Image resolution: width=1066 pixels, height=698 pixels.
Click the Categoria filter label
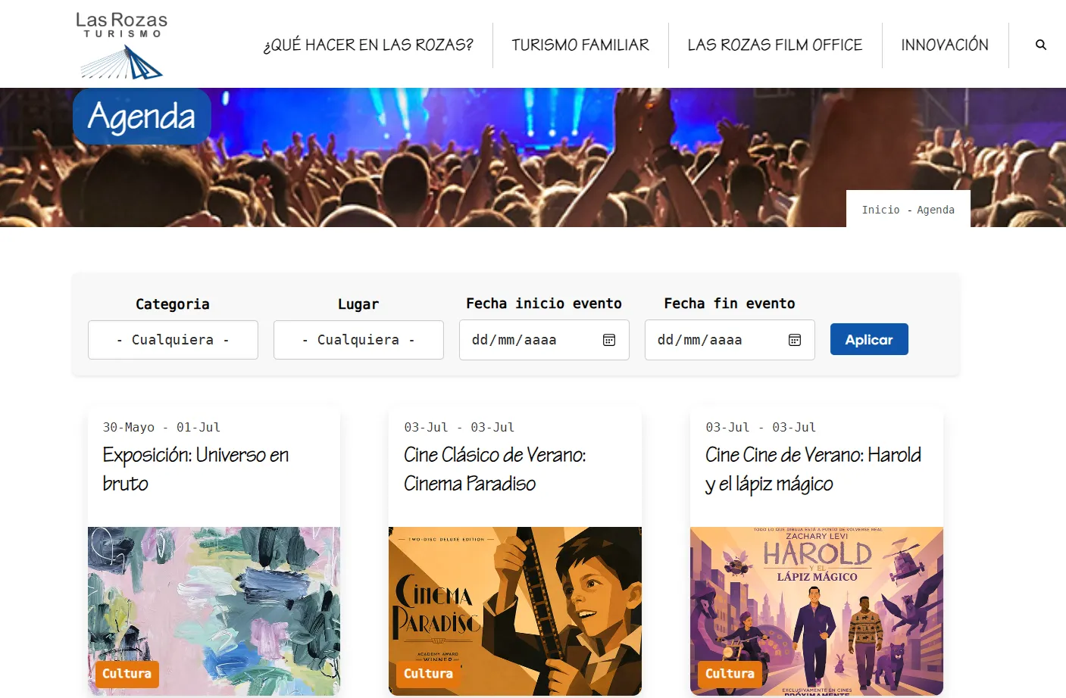pyautogui.click(x=173, y=304)
